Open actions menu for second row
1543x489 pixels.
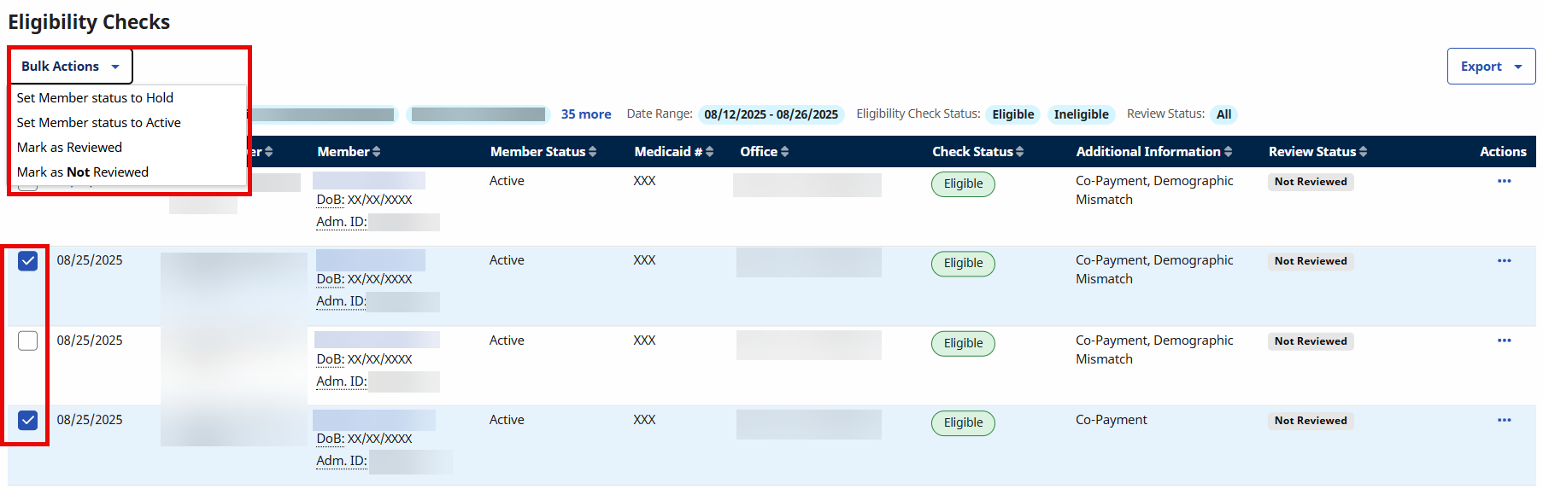[1504, 260]
